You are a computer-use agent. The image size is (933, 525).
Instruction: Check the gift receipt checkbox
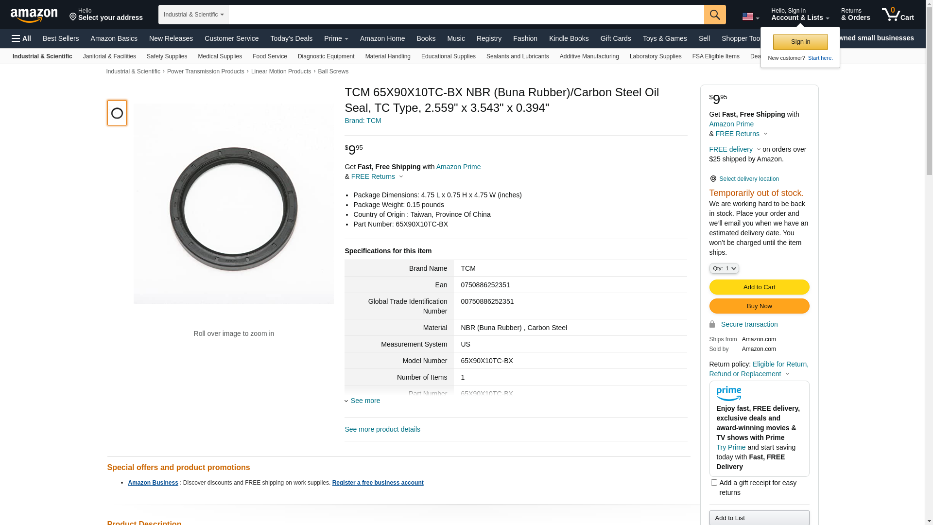point(714,483)
